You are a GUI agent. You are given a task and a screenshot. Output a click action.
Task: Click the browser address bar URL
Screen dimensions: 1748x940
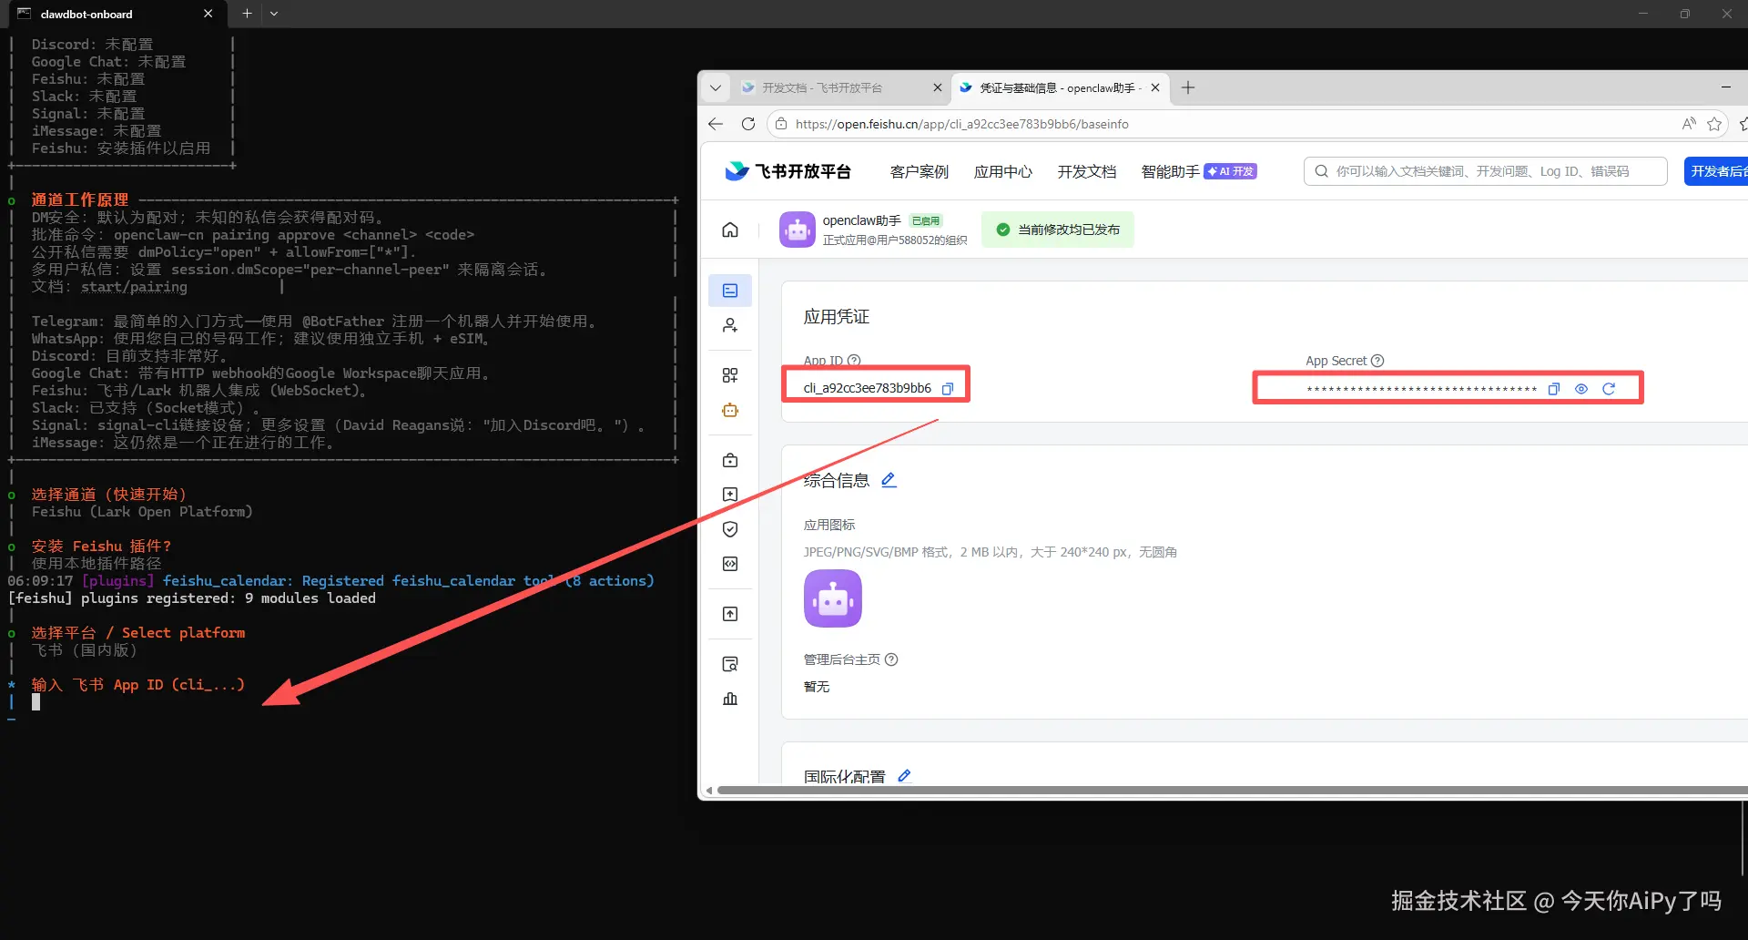click(x=962, y=124)
